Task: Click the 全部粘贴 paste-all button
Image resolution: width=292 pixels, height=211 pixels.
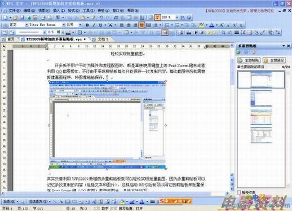Action: click(249, 60)
